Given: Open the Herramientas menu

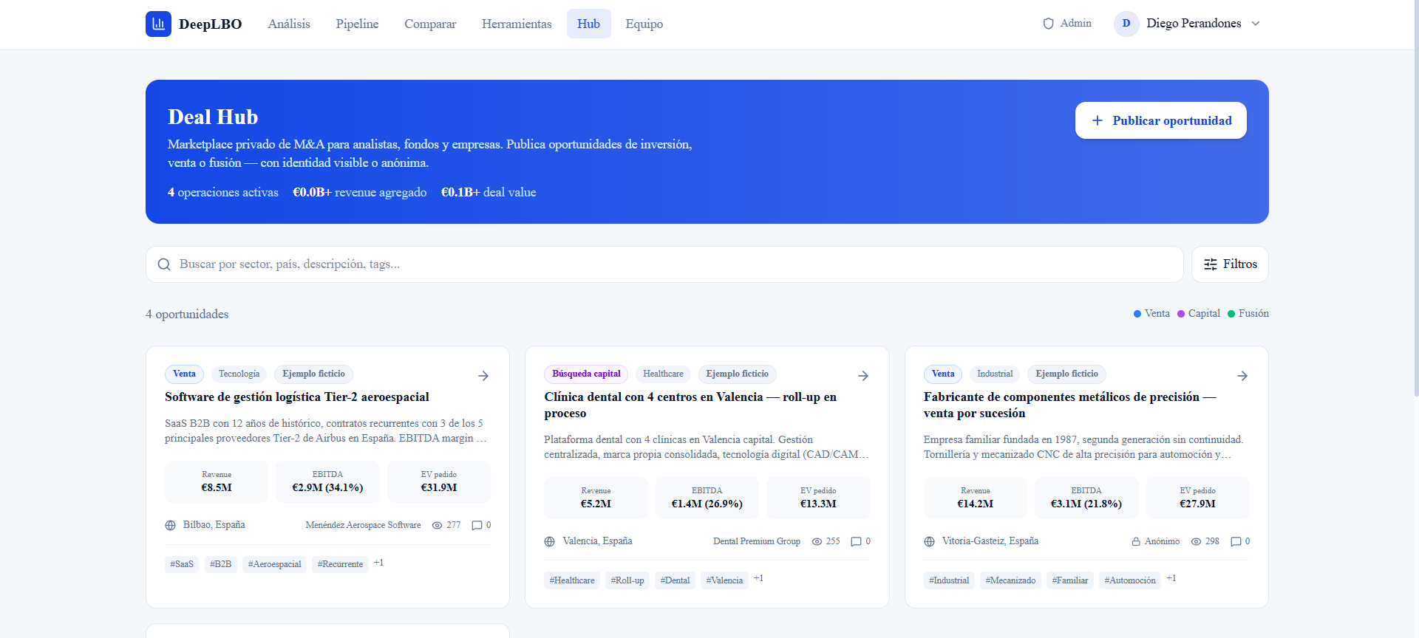Looking at the screenshot, I should pyautogui.click(x=517, y=24).
